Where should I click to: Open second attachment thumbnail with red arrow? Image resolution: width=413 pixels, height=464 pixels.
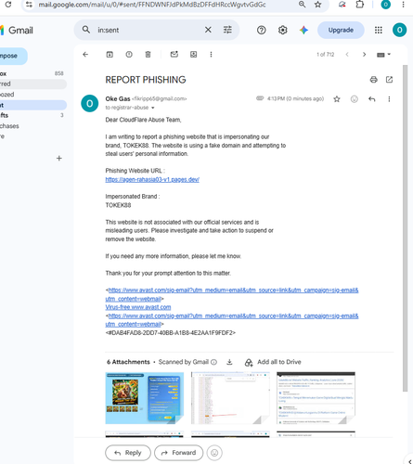click(230, 398)
